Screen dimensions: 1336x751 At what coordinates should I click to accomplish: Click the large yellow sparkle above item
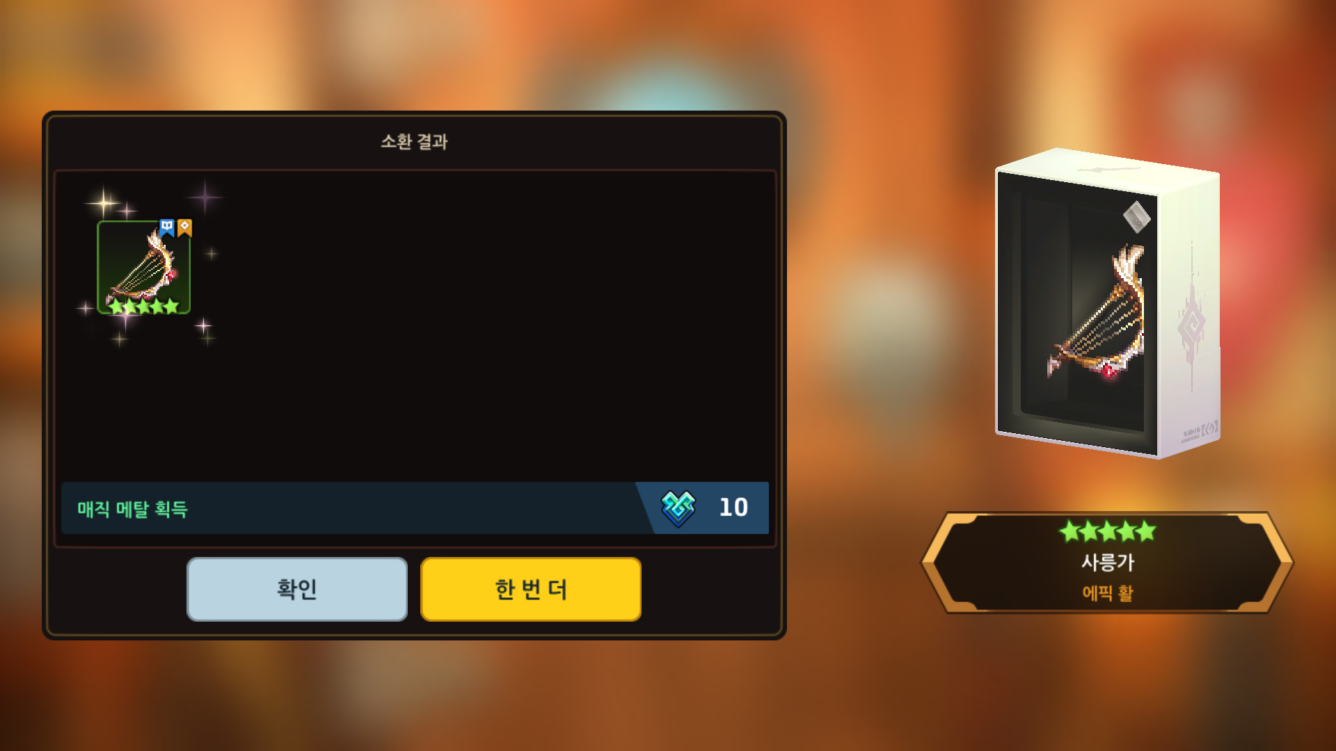104,203
